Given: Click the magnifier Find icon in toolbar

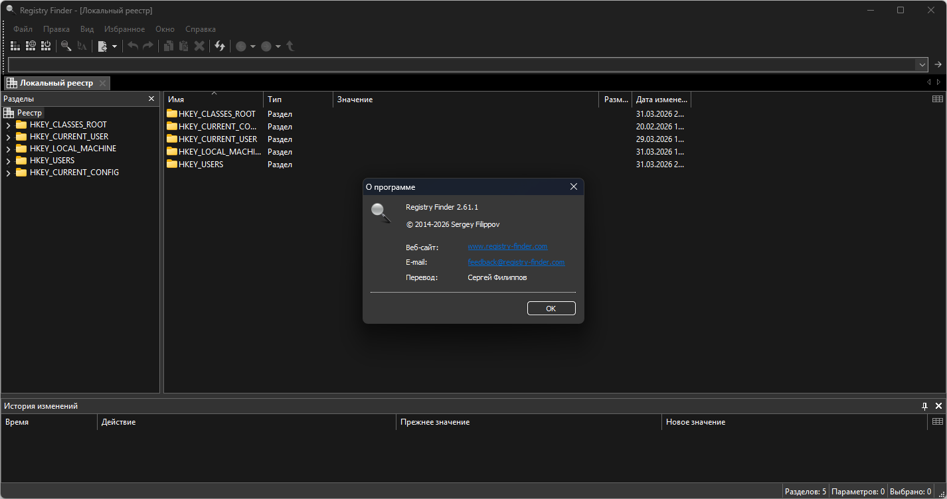Looking at the screenshot, I should point(66,46).
